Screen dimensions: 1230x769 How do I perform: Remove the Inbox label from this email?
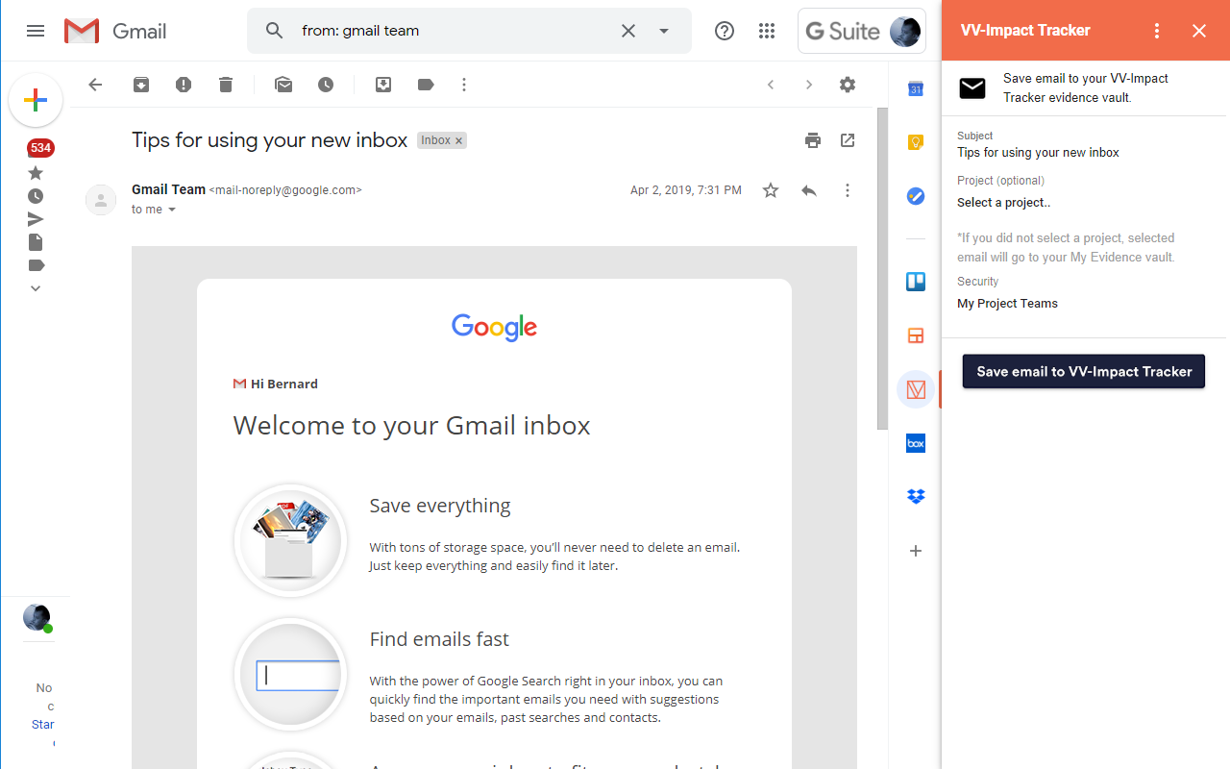(x=459, y=140)
